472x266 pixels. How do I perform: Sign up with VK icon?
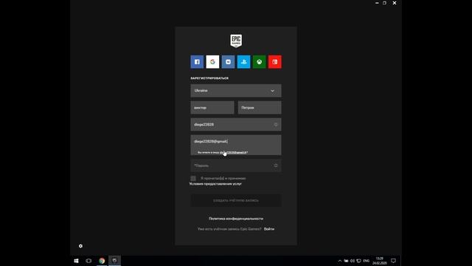[x=228, y=62]
